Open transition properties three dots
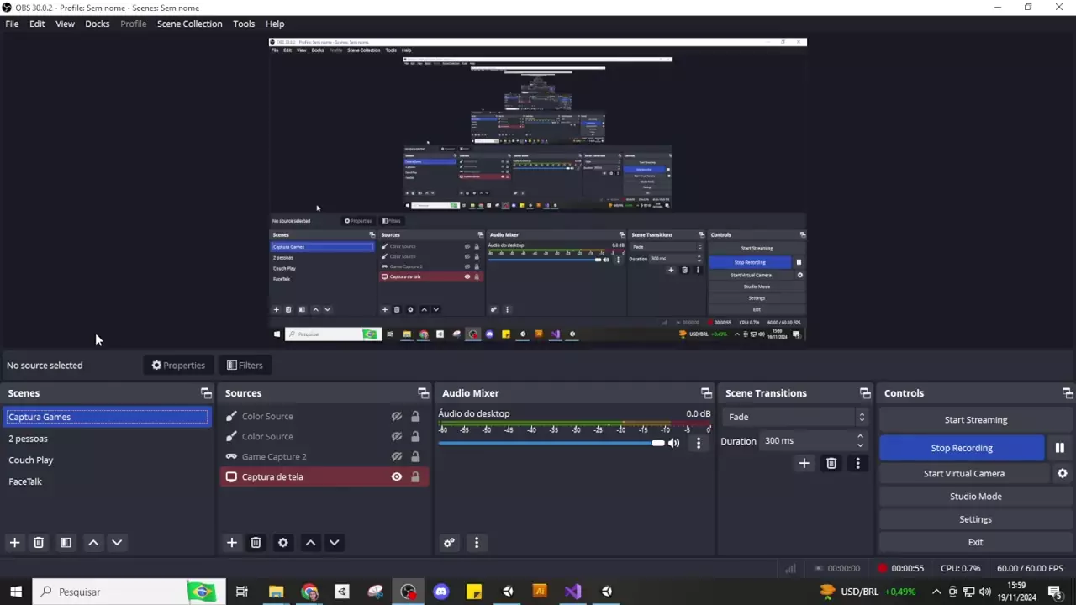 point(857,463)
